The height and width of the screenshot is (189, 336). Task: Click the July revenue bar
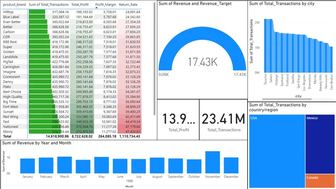coord(139,166)
